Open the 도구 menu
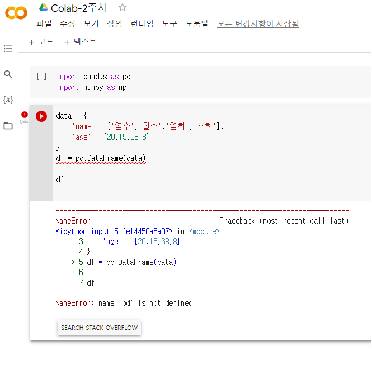This screenshot has width=372, height=369. [169, 23]
